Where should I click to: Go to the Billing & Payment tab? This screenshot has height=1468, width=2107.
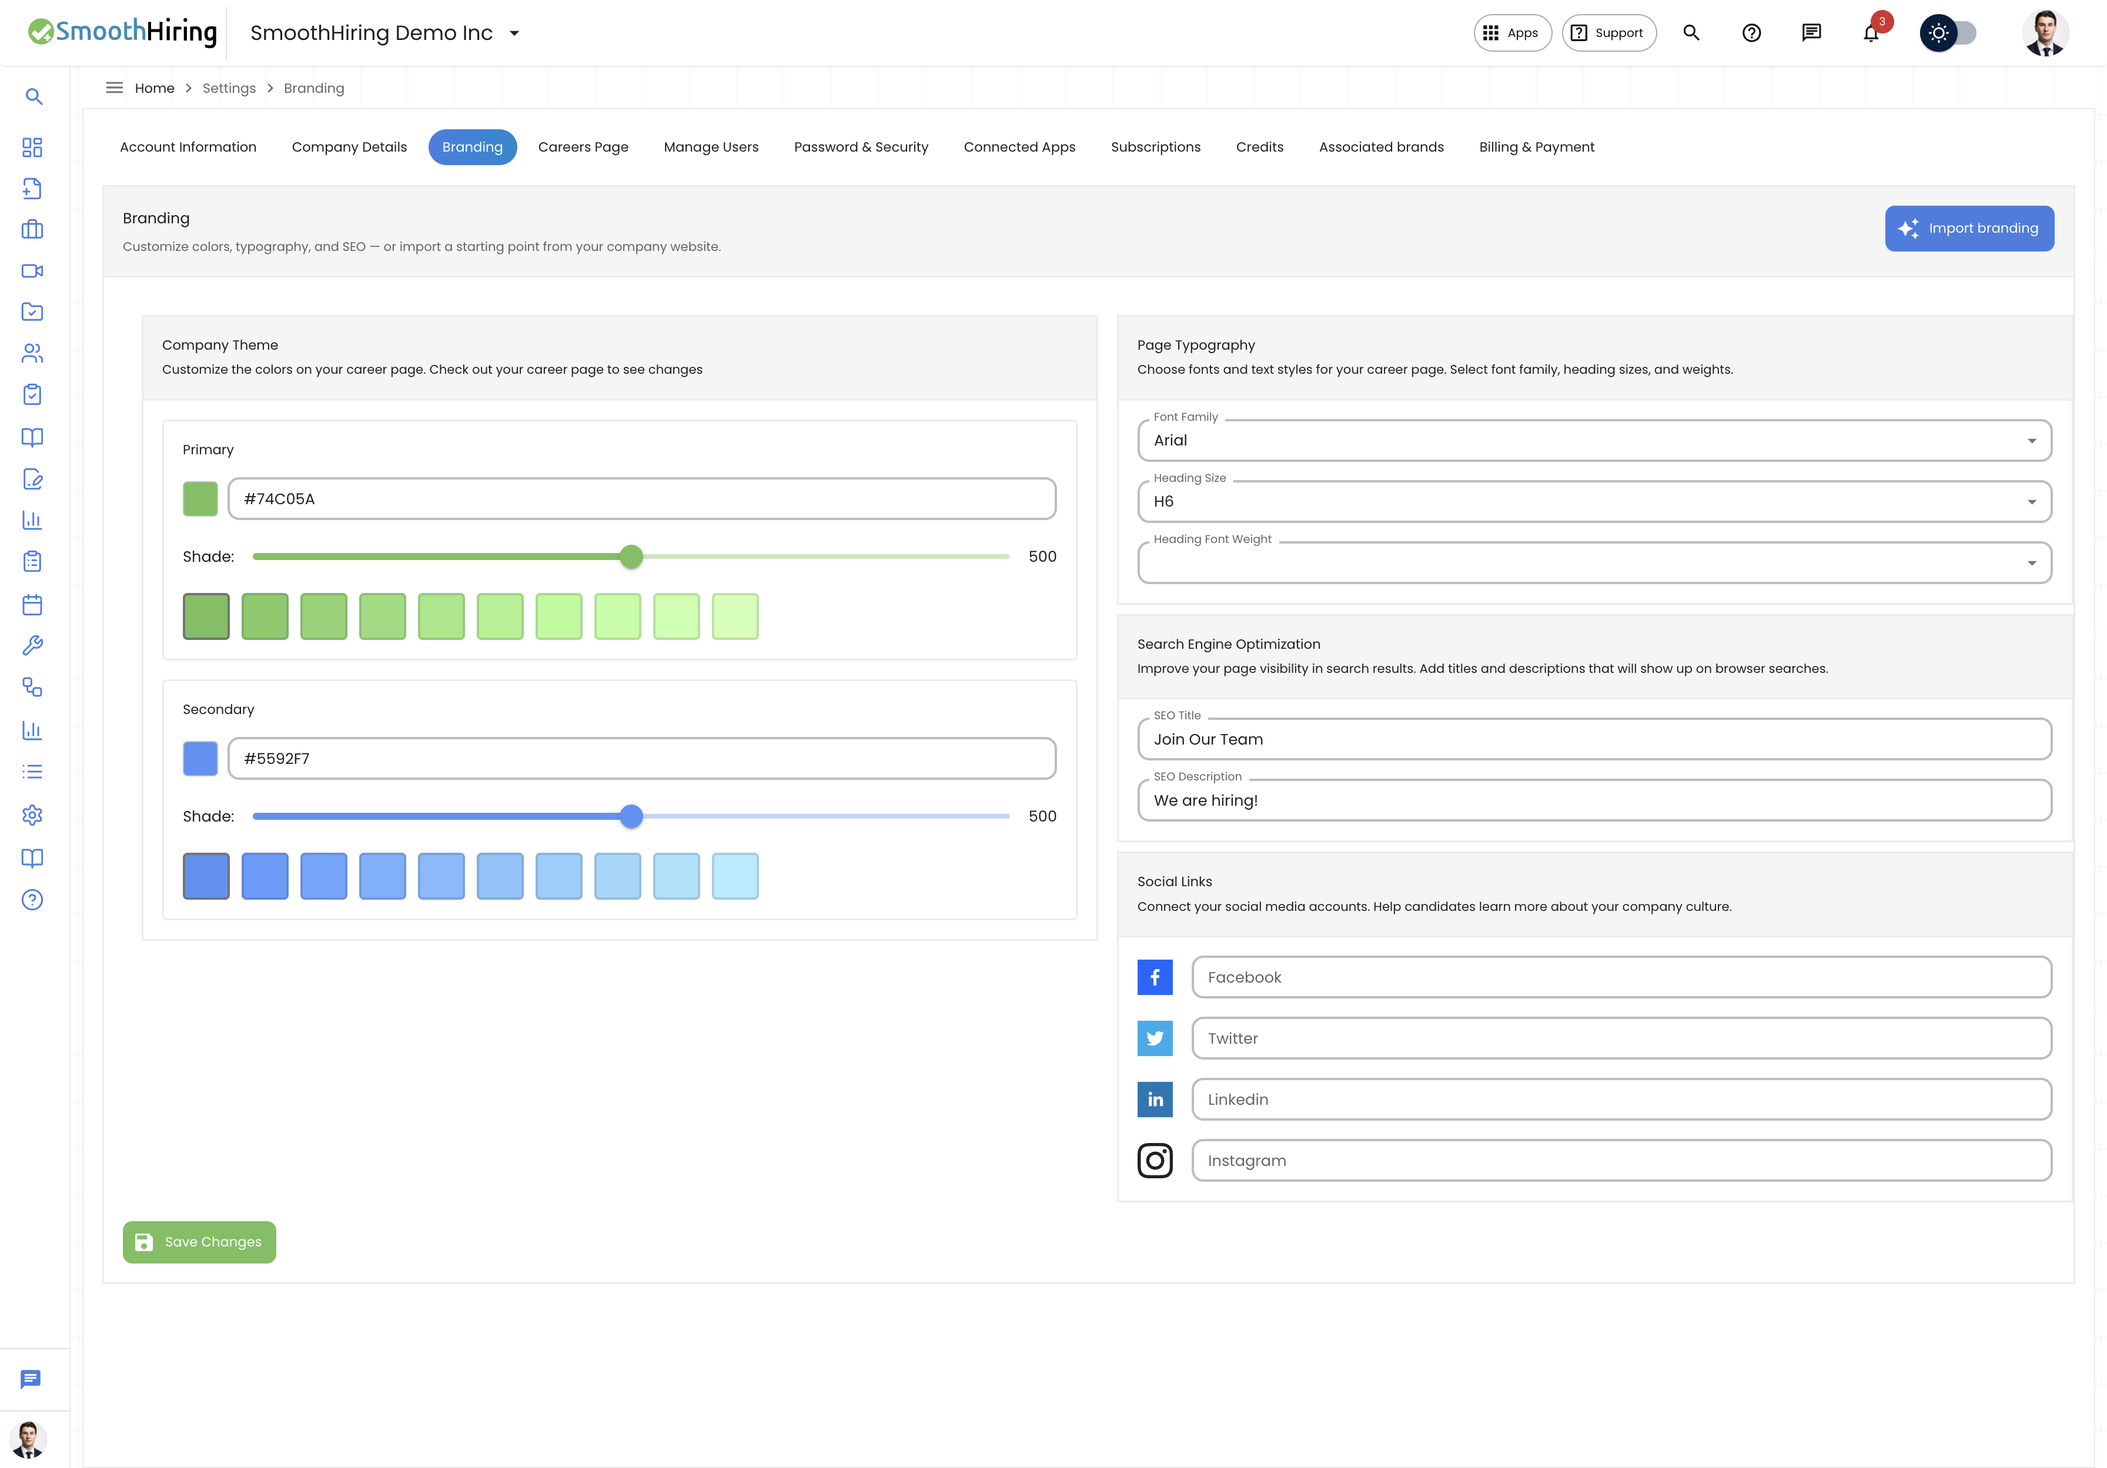point(1537,147)
